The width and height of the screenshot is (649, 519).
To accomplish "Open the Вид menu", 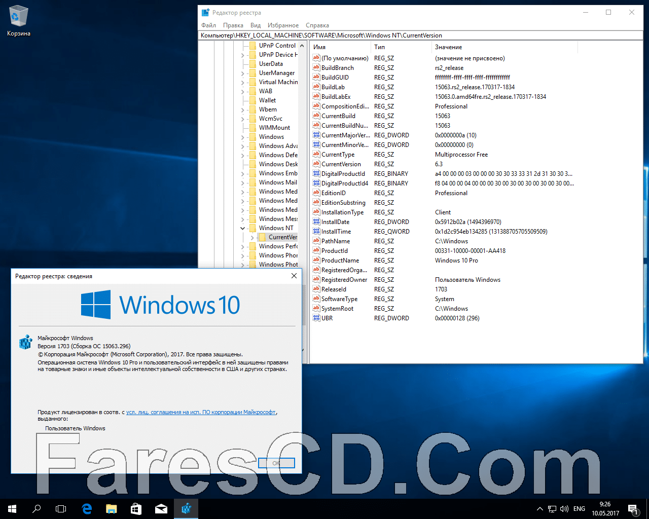I will (256, 25).
